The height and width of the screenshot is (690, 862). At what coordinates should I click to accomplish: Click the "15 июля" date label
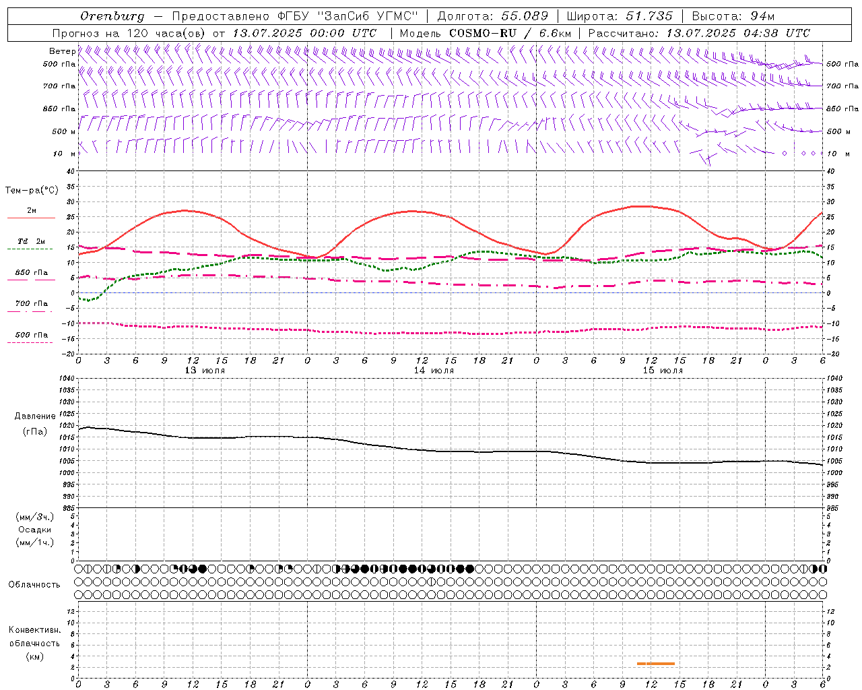coord(663,371)
